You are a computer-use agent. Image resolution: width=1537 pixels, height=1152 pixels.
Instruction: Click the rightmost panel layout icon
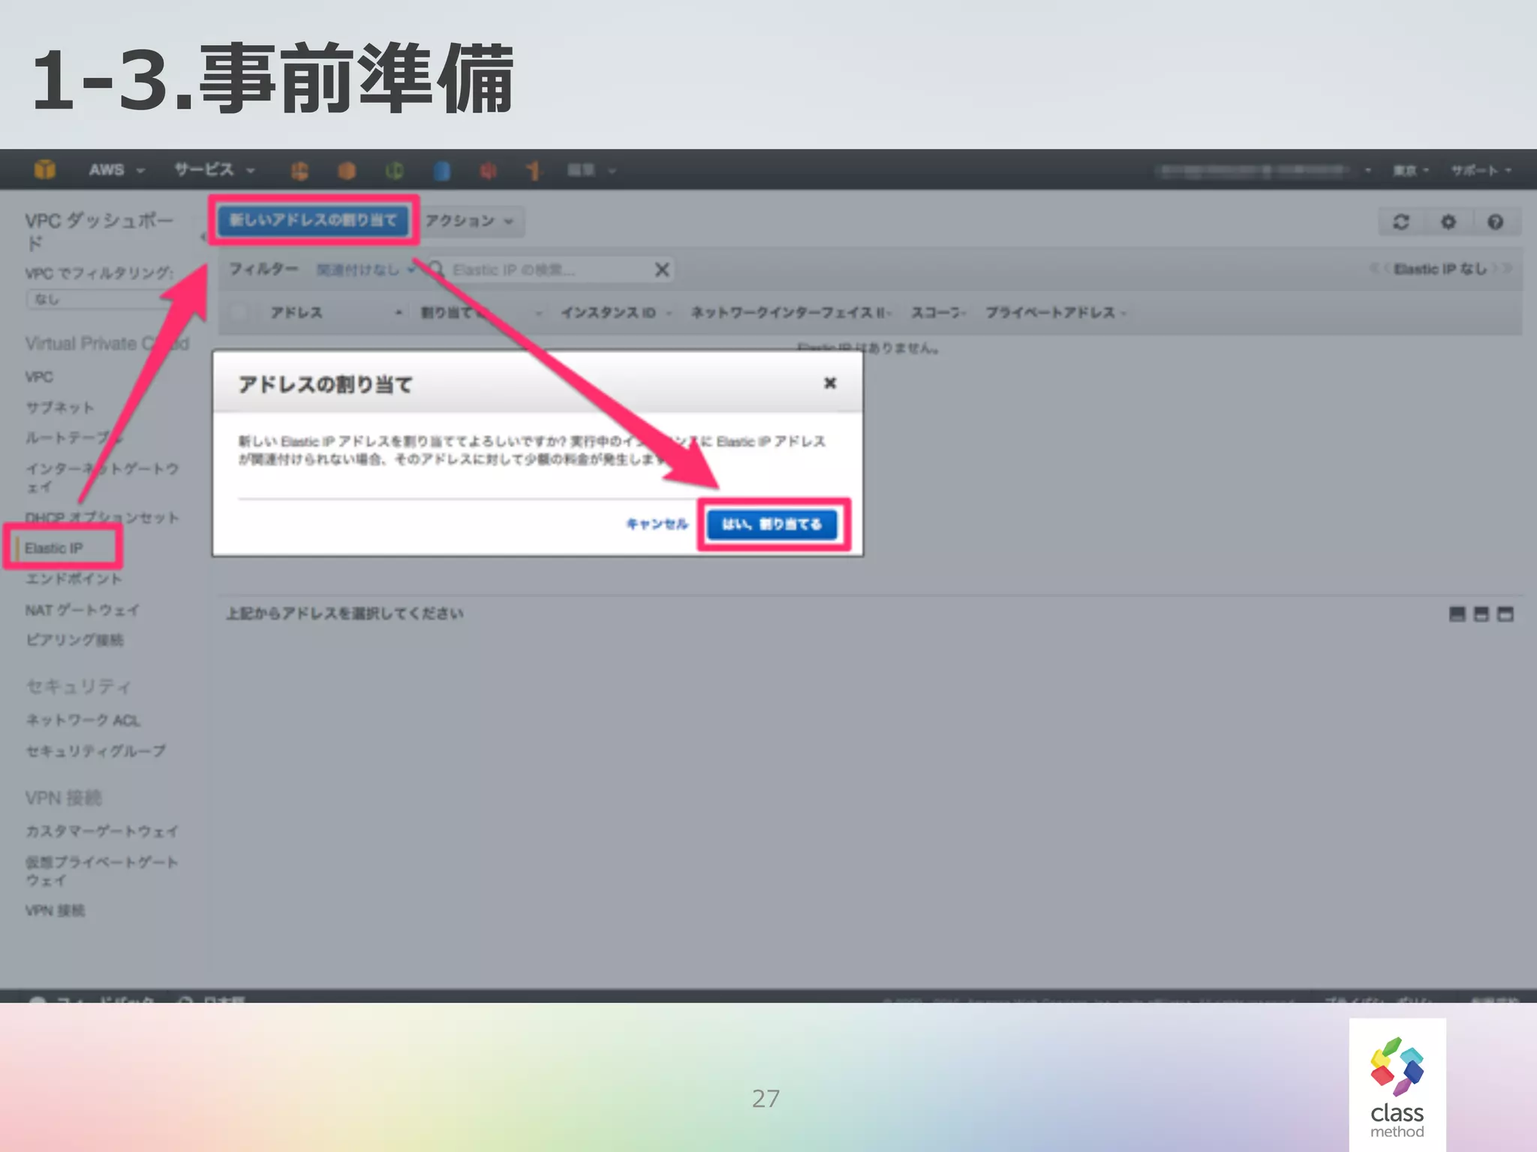coord(1505,614)
